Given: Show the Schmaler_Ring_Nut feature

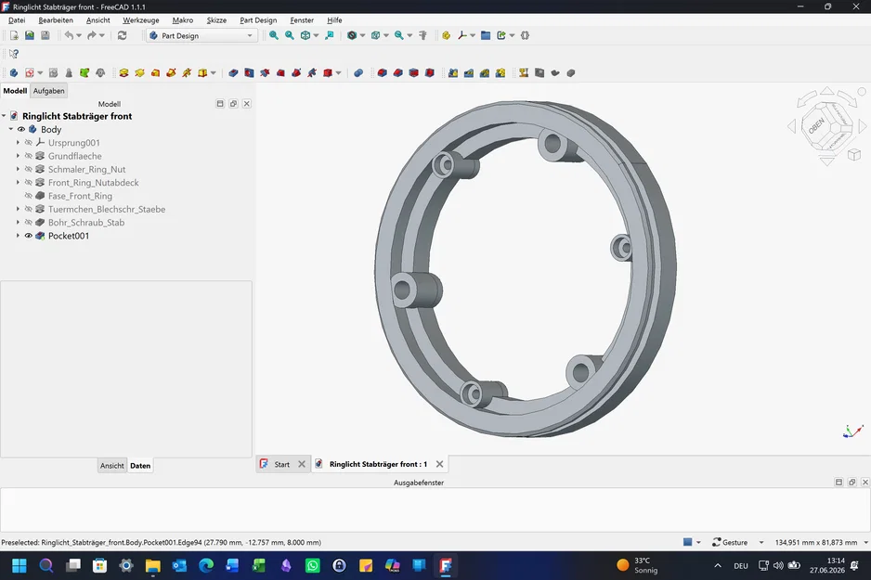Looking at the screenshot, I should (29, 169).
